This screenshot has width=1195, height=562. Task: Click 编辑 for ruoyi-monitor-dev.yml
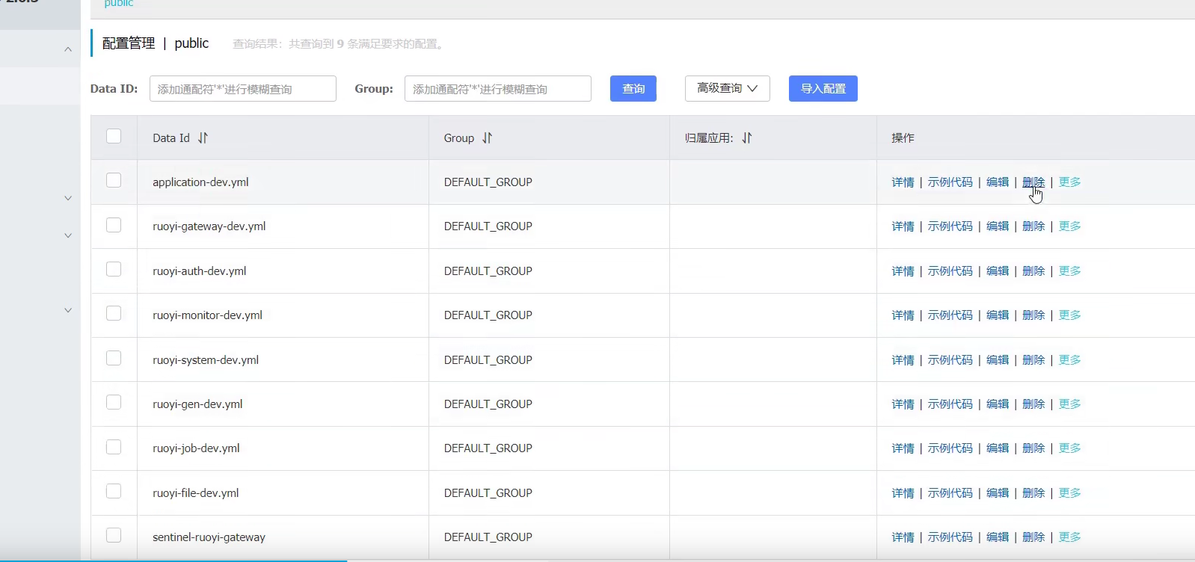tap(998, 315)
